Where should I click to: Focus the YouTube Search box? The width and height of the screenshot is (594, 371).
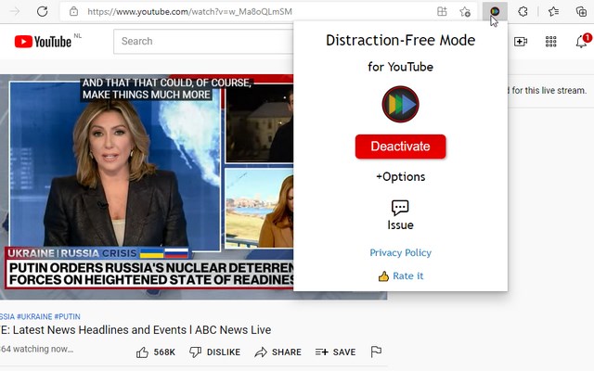coord(203,41)
